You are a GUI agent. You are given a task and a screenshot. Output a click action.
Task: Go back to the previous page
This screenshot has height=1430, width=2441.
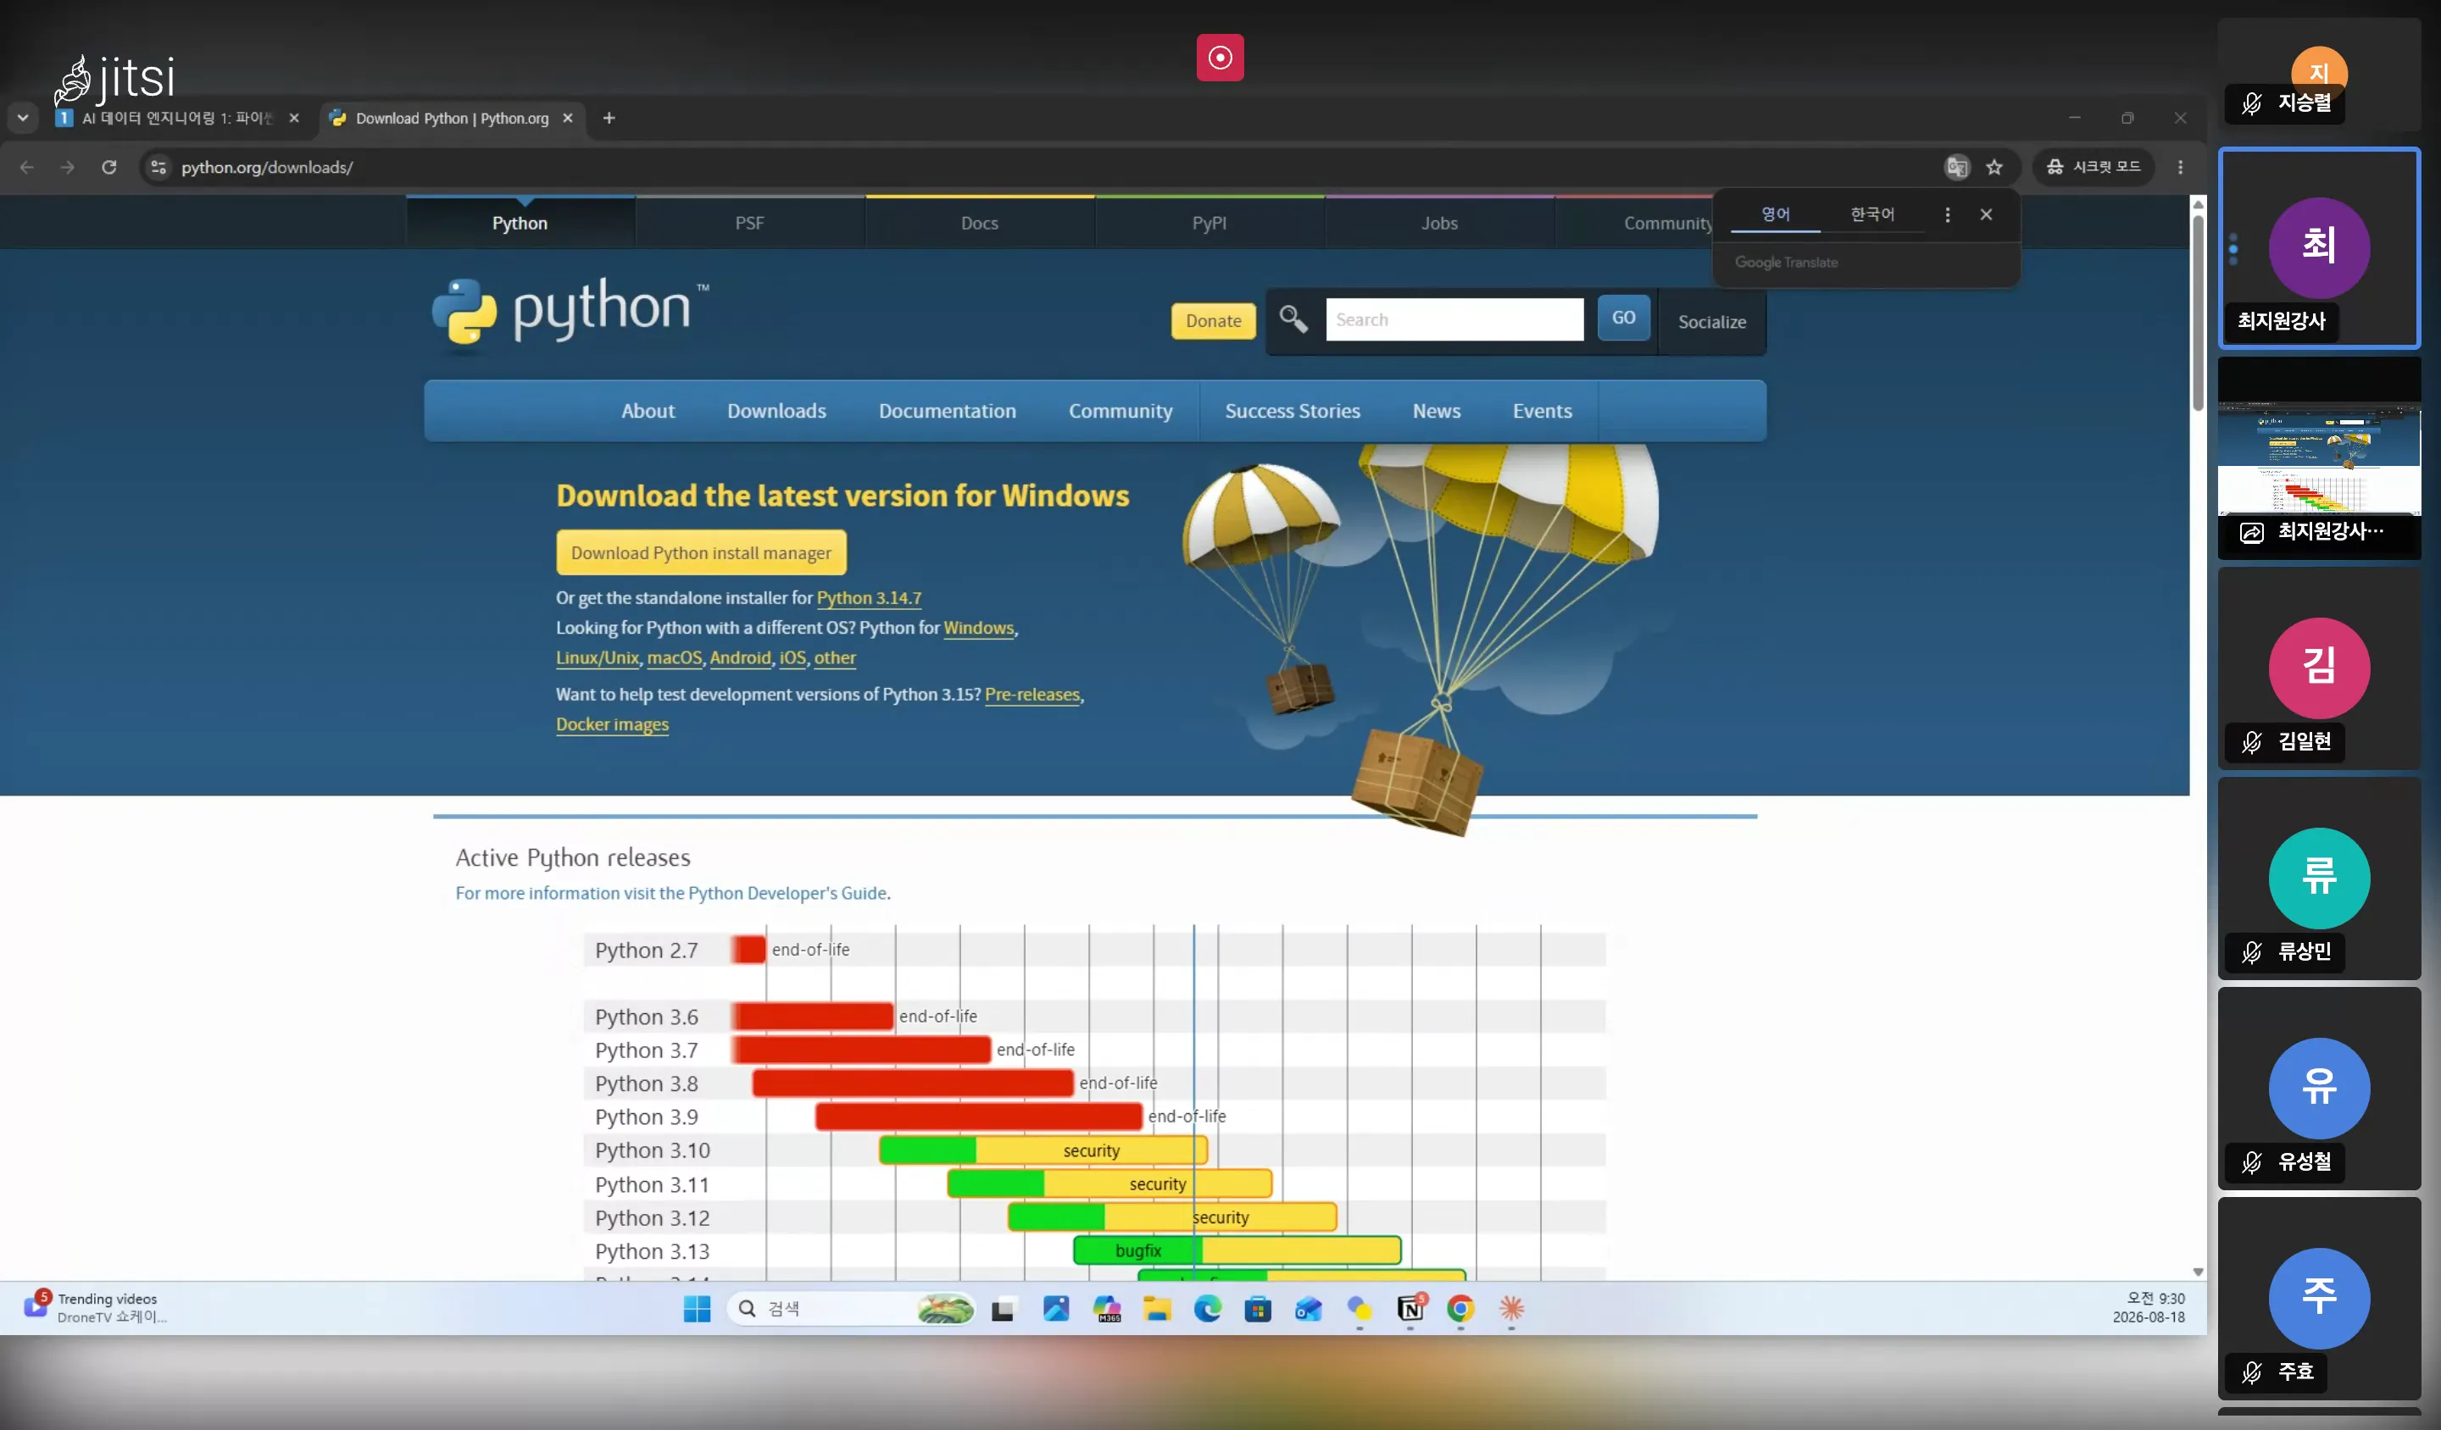[x=27, y=168]
